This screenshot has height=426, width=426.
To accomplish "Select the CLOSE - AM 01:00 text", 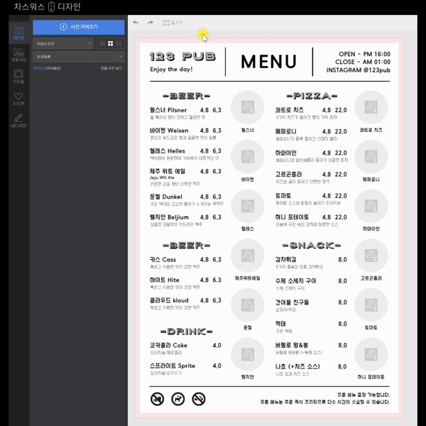I will tap(363, 62).
